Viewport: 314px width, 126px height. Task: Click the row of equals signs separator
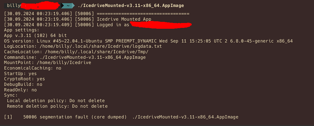pos(143,14)
